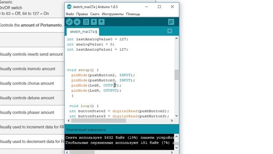Click the 'int lastAnalogValue0 = 127;' line

(98, 39)
